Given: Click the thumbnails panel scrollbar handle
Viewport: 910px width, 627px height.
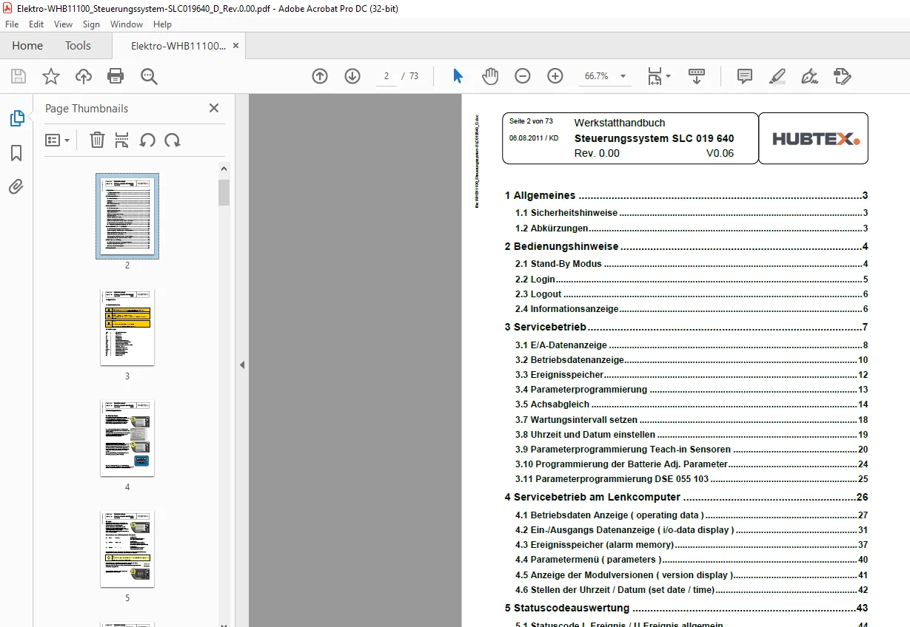Looking at the screenshot, I should 224,192.
